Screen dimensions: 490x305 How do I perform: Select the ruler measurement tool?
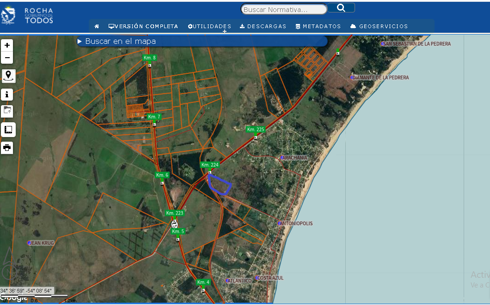point(8,130)
